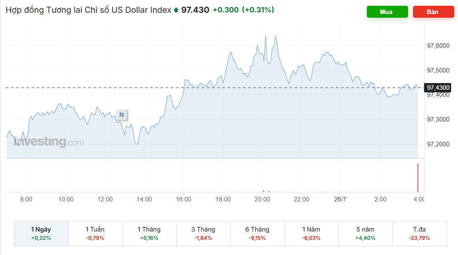Switch to the 1 Năm timeframe
Screen dimensions: 458x255
coord(312,234)
